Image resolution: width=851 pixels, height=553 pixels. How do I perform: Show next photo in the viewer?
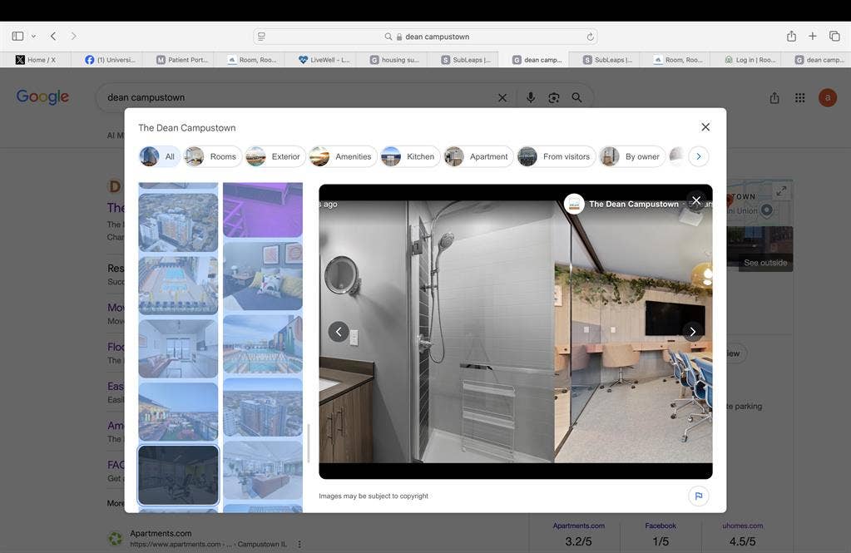pos(692,332)
